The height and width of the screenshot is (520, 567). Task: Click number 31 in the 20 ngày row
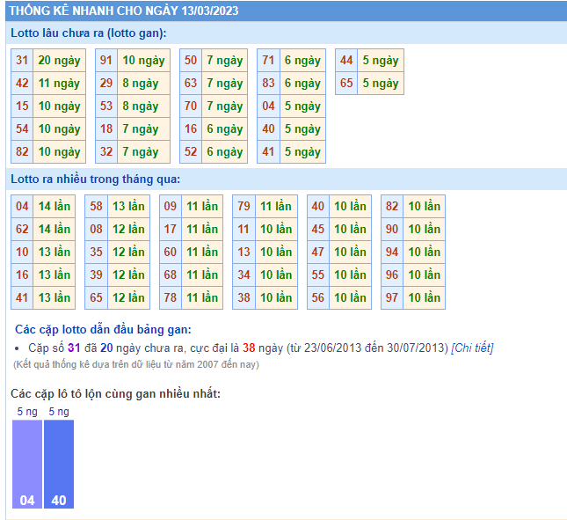click(23, 61)
